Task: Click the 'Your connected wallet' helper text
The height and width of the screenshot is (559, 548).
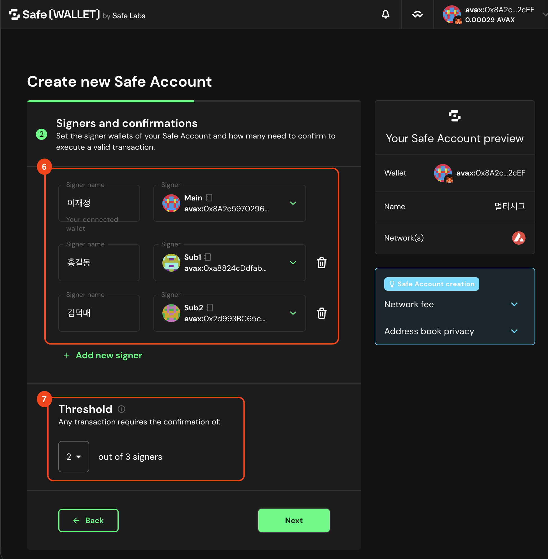Action: pyautogui.click(x=92, y=224)
